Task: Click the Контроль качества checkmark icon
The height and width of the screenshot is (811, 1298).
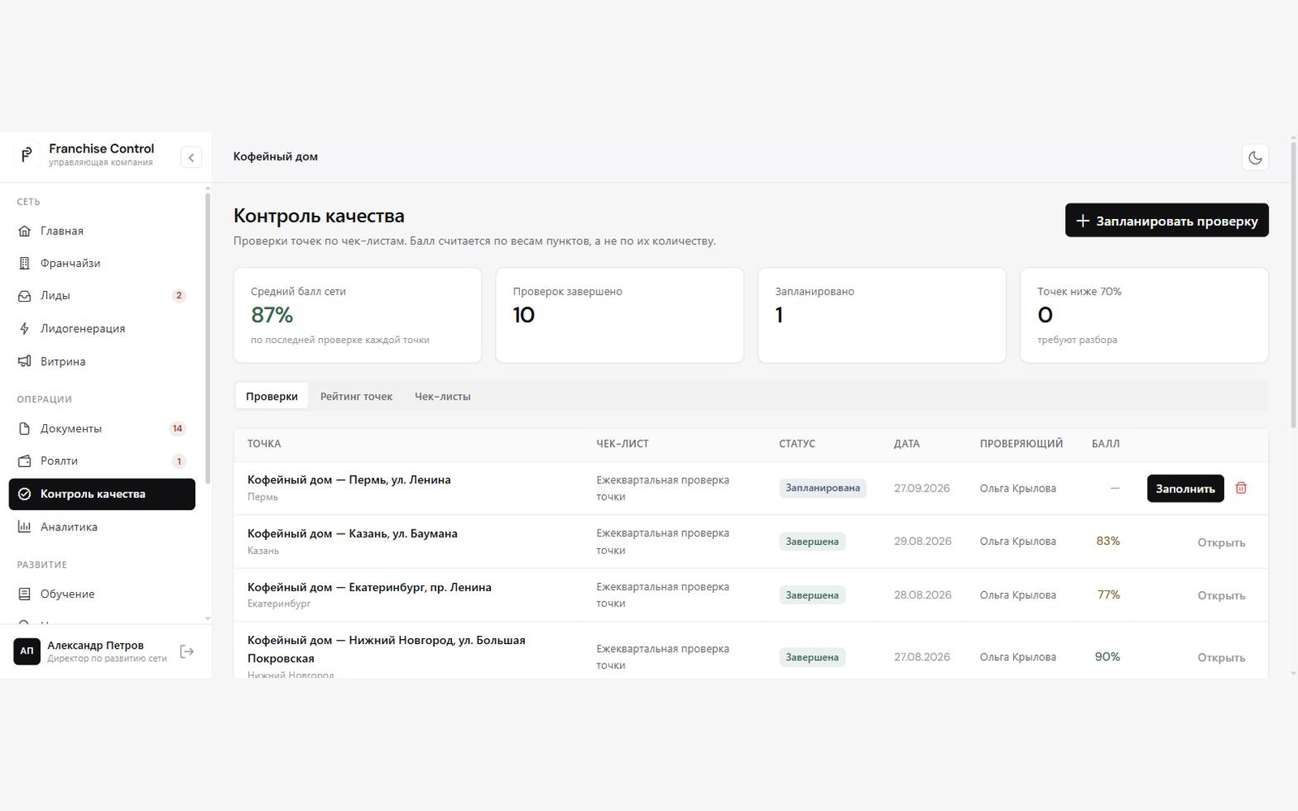Action: (x=24, y=494)
